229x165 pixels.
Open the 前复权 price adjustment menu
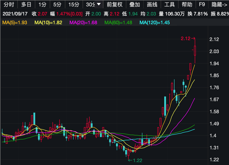[114, 5]
